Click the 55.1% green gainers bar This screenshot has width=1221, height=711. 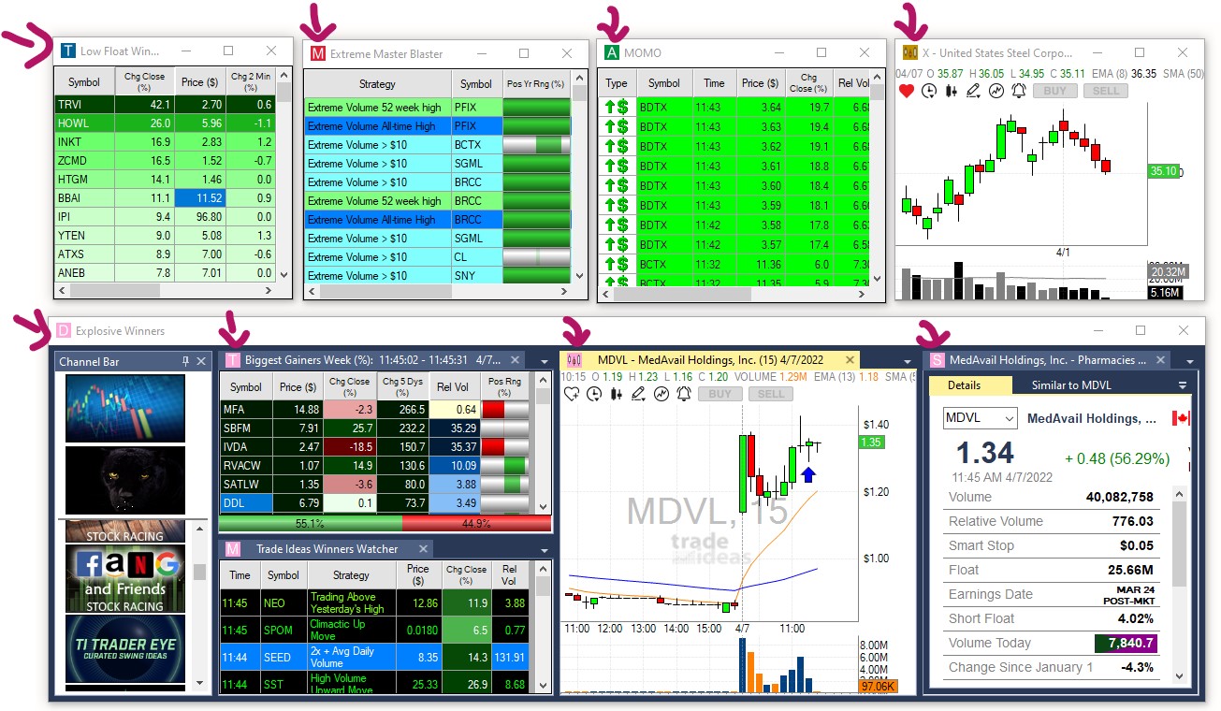click(310, 524)
